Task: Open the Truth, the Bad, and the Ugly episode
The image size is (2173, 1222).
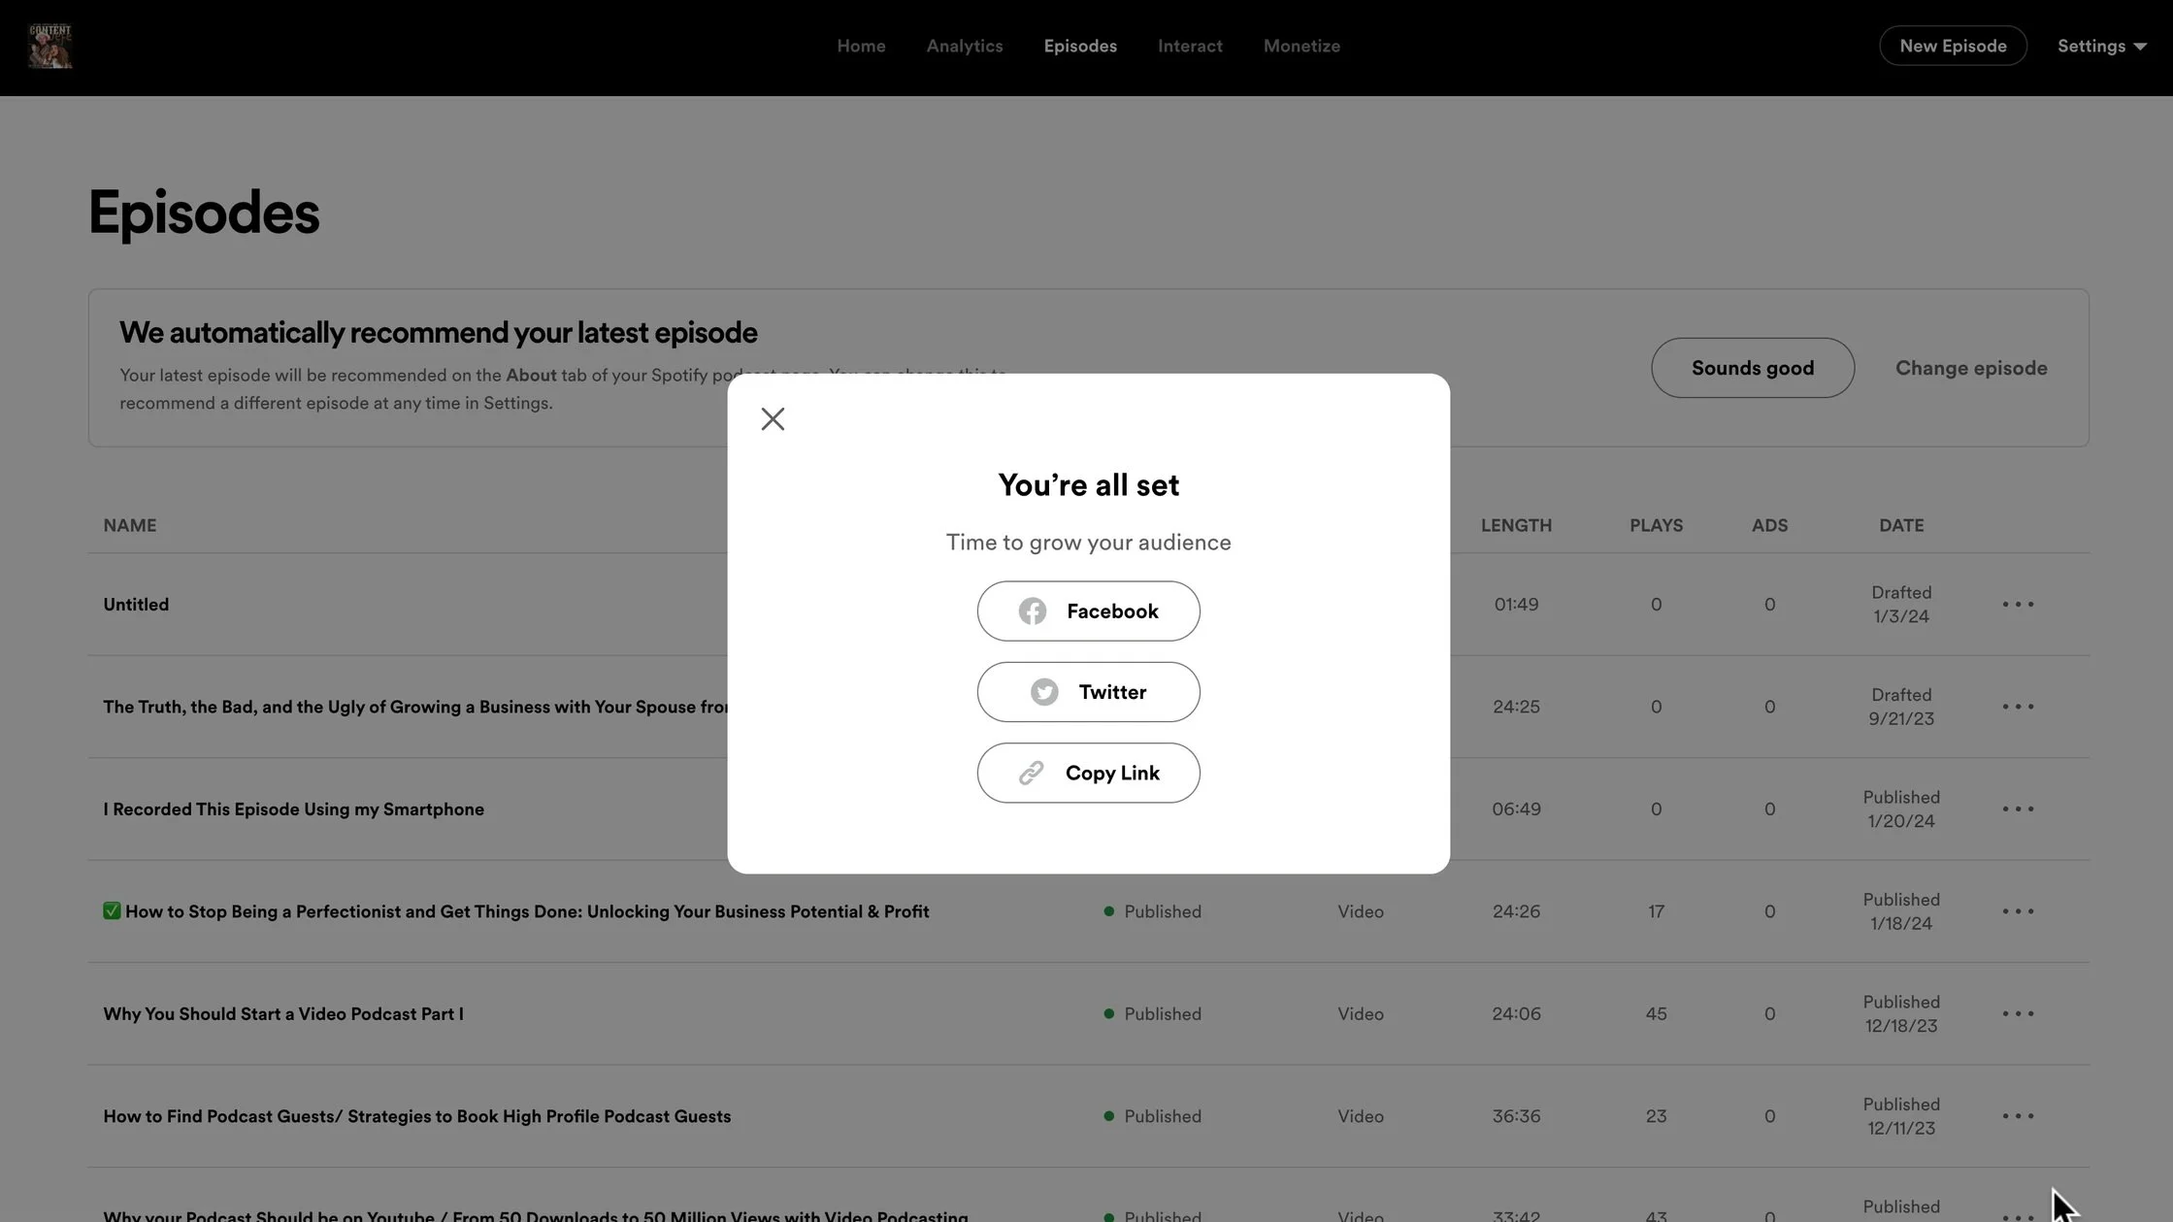Action: [415, 707]
